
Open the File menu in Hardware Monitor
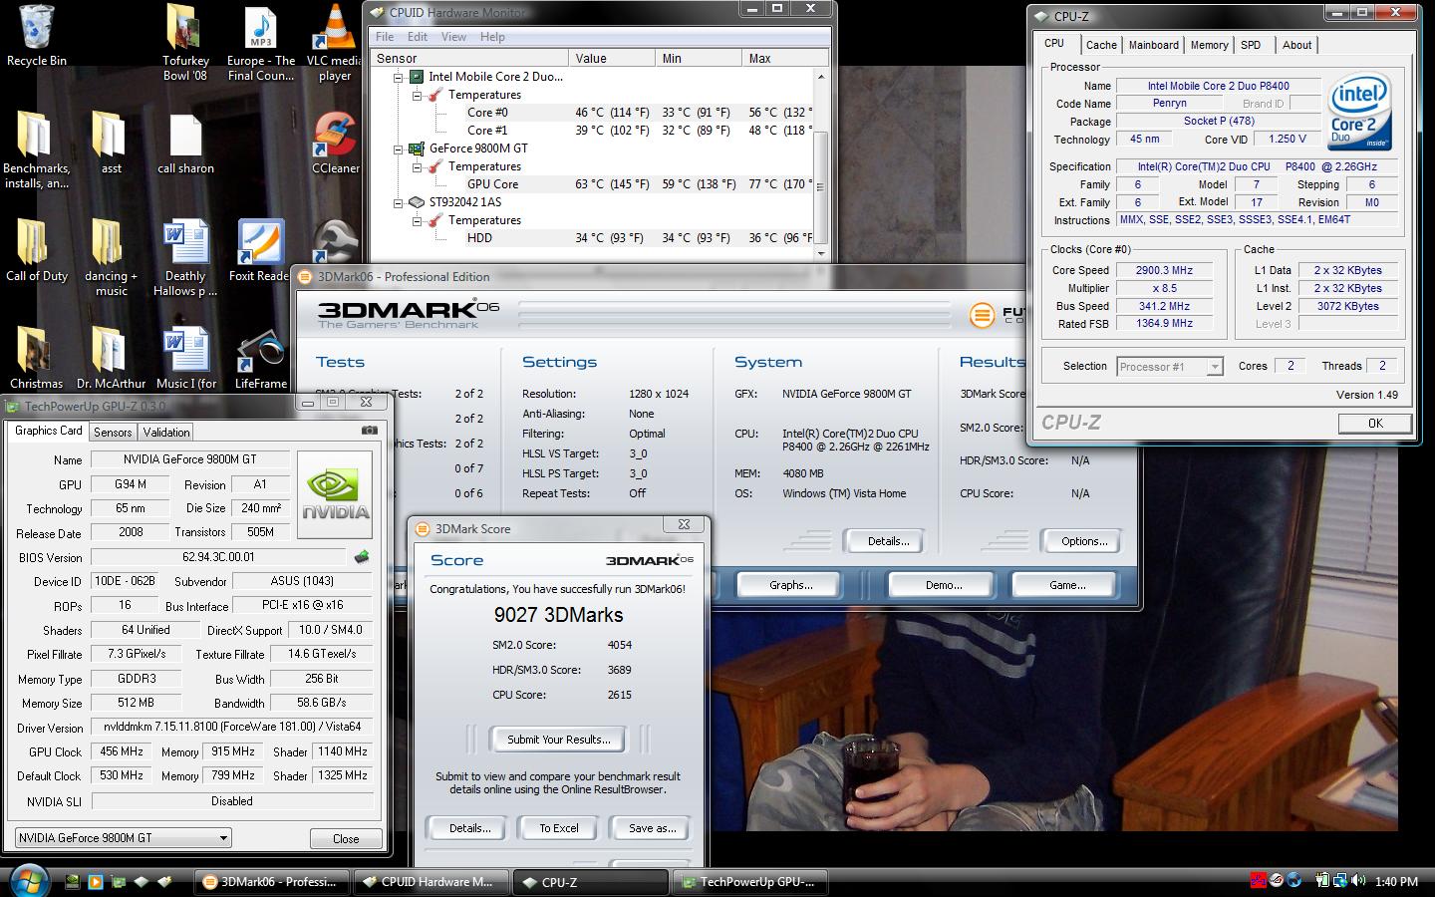(x=385, y=37)
